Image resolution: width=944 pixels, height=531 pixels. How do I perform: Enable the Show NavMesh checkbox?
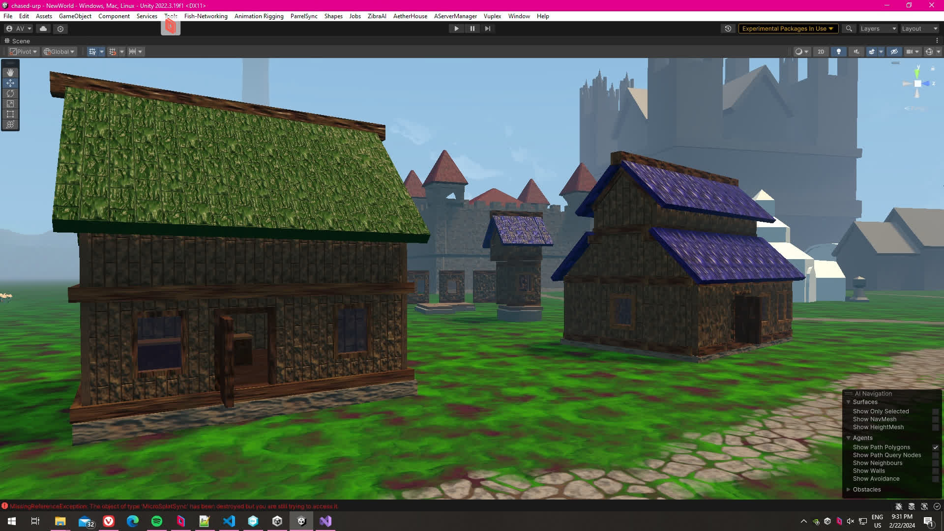pos(935,419)
